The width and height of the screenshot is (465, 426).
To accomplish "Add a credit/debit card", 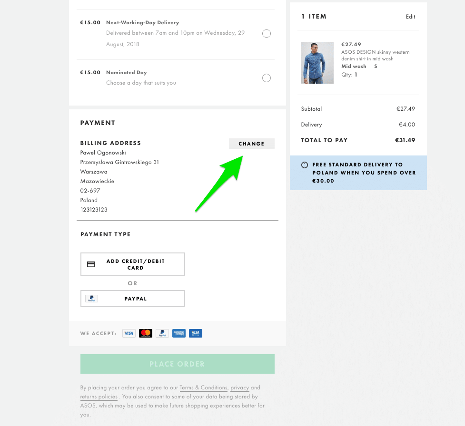I will coord(133,264).
